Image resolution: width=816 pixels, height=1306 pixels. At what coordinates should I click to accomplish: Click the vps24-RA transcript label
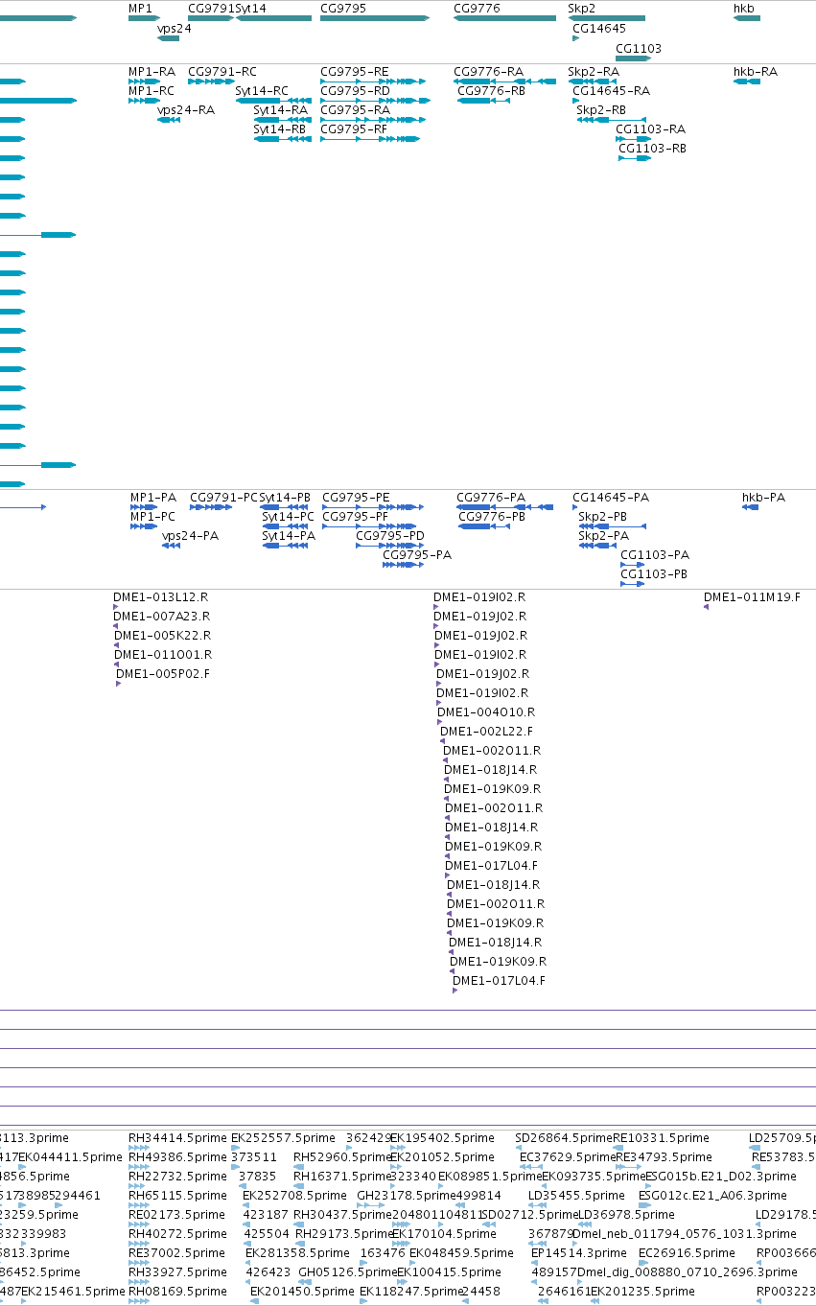click(x=186, y=109)
